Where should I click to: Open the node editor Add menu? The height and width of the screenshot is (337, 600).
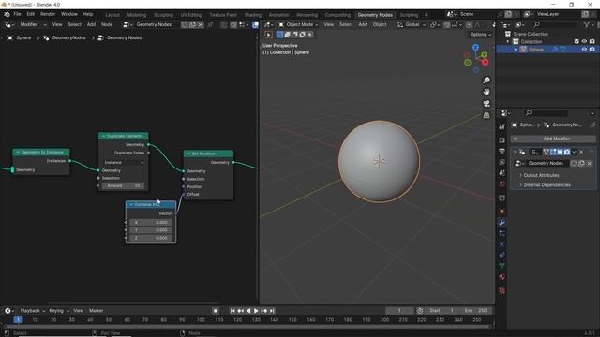coord(91,25)
